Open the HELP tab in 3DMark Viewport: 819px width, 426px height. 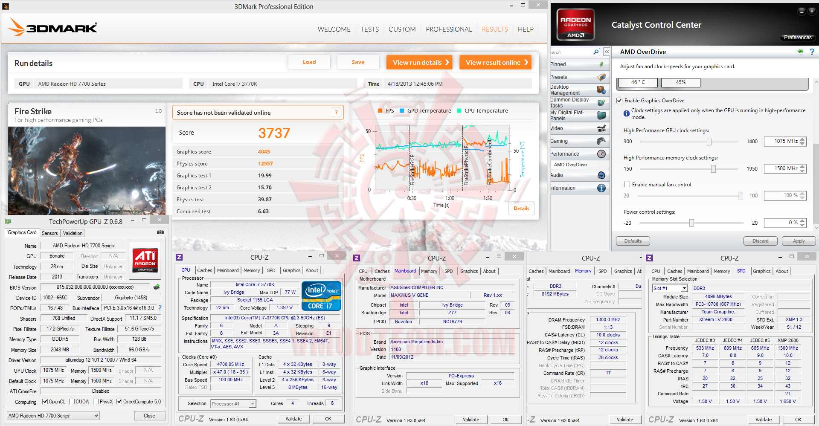526,29
